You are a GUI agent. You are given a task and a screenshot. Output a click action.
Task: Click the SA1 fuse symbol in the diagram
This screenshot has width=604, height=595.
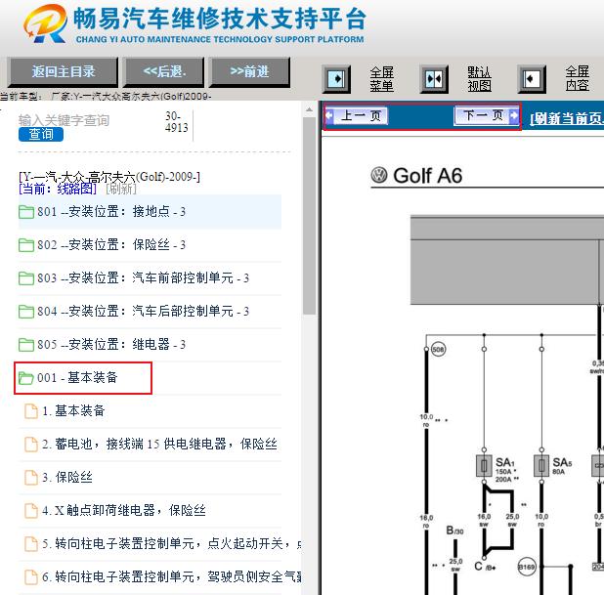coord(484,466)
